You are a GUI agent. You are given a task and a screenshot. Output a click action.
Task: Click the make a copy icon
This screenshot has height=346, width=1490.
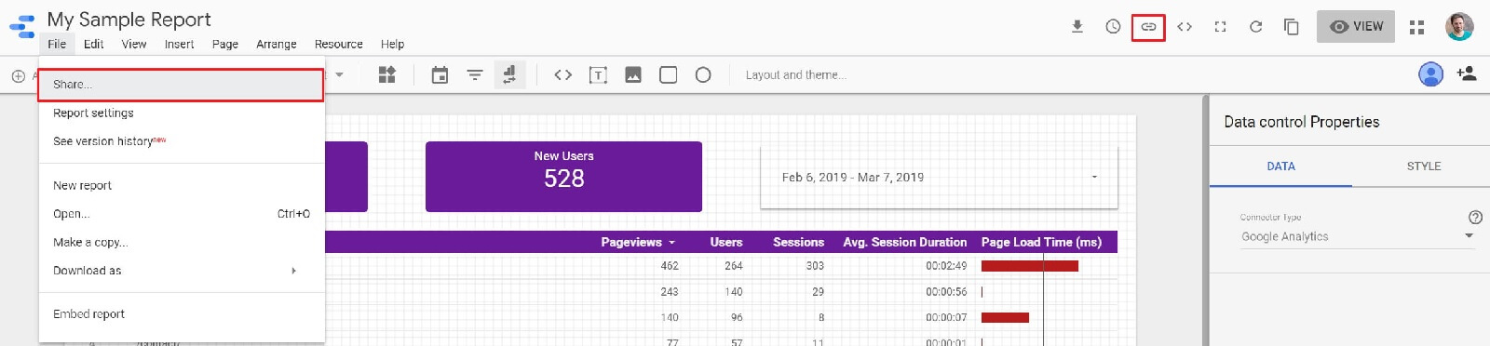1292,27
